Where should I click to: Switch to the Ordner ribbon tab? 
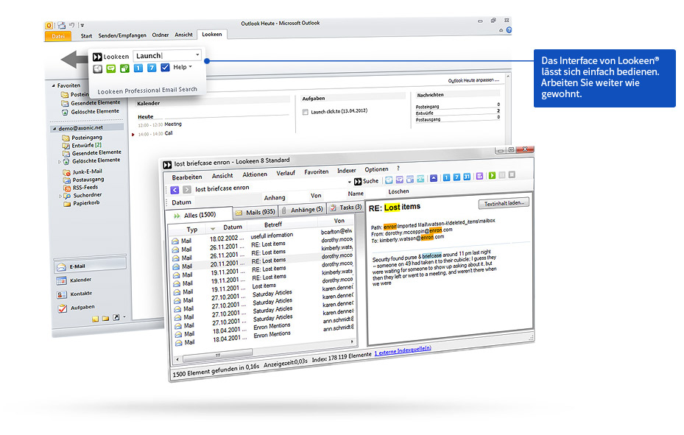160,35
